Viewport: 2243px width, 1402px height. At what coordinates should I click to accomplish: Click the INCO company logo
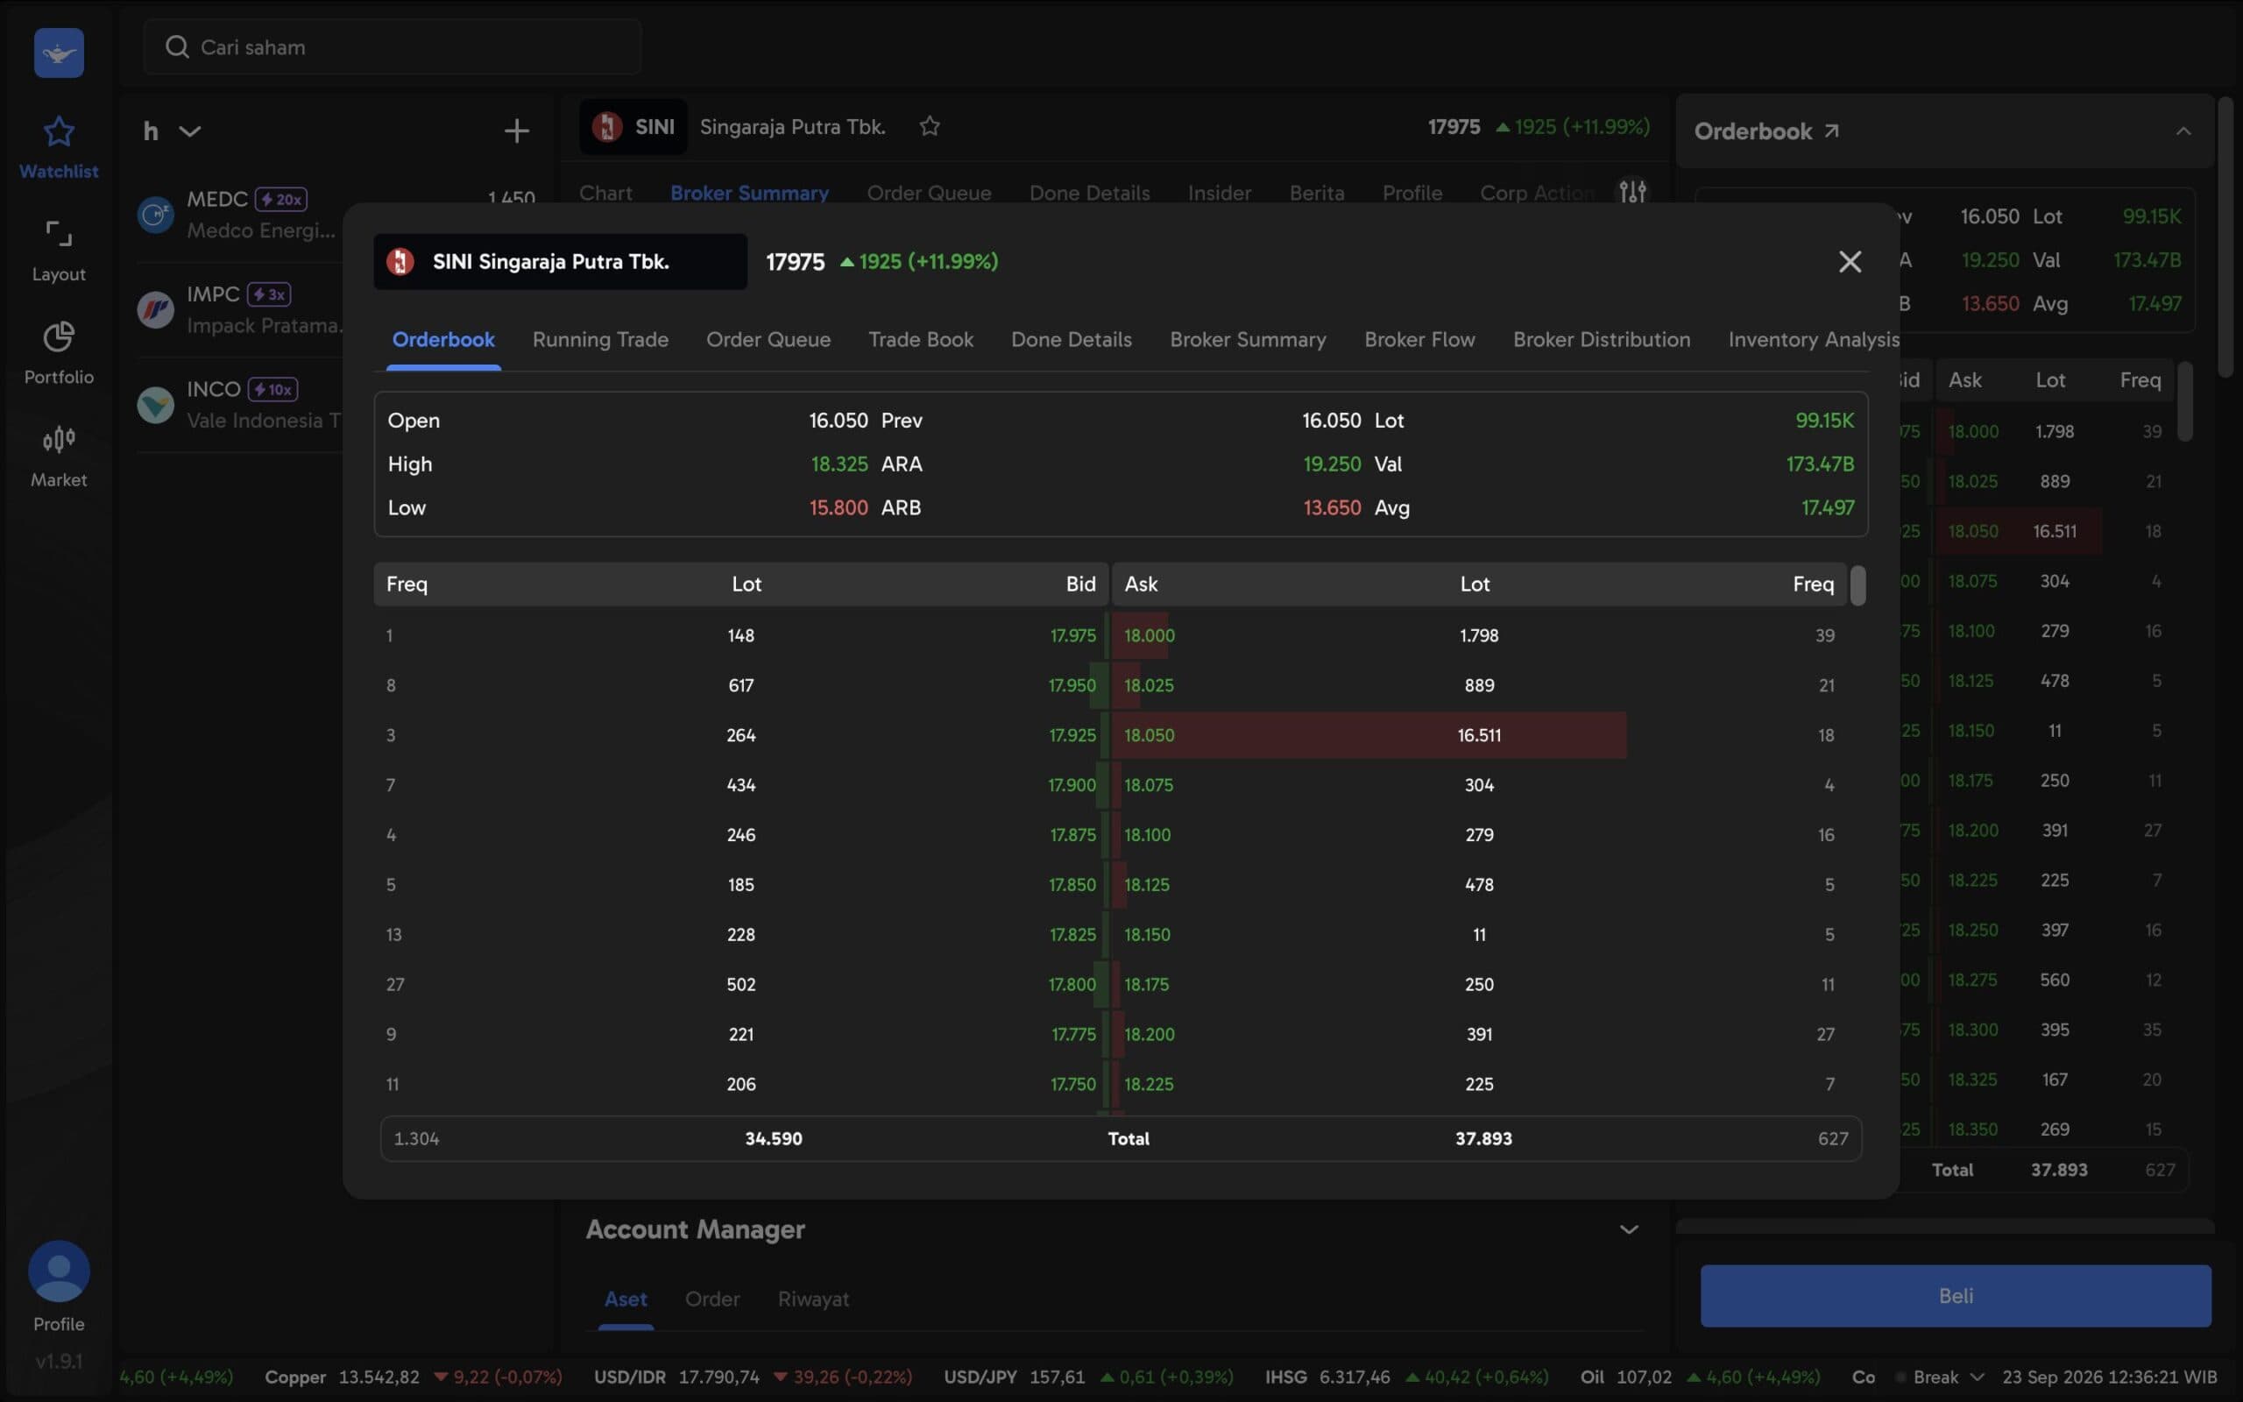[156, 405]
